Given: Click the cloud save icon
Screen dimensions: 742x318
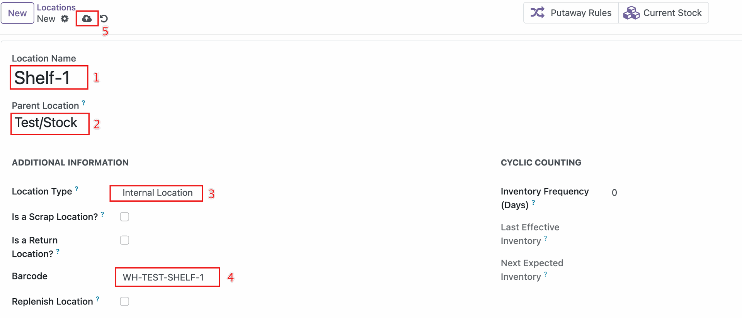Looking at the screenshot, I should [87, 19].
